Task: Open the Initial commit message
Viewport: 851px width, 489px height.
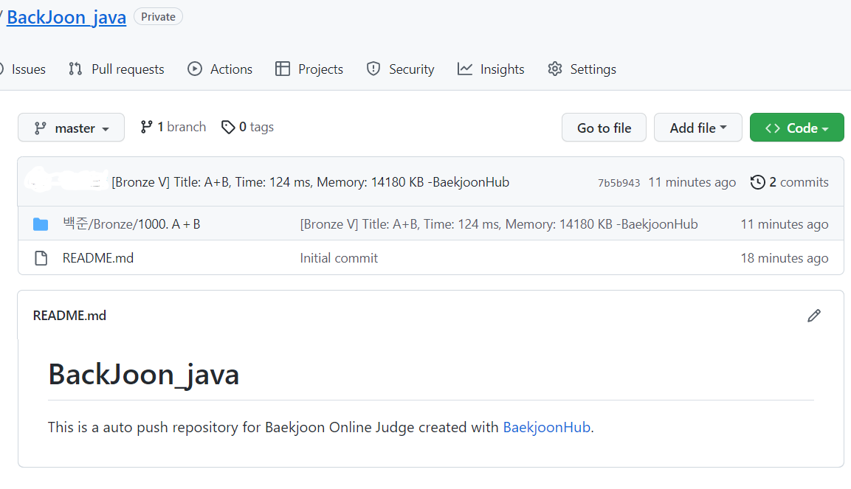Action: point(339,258)
